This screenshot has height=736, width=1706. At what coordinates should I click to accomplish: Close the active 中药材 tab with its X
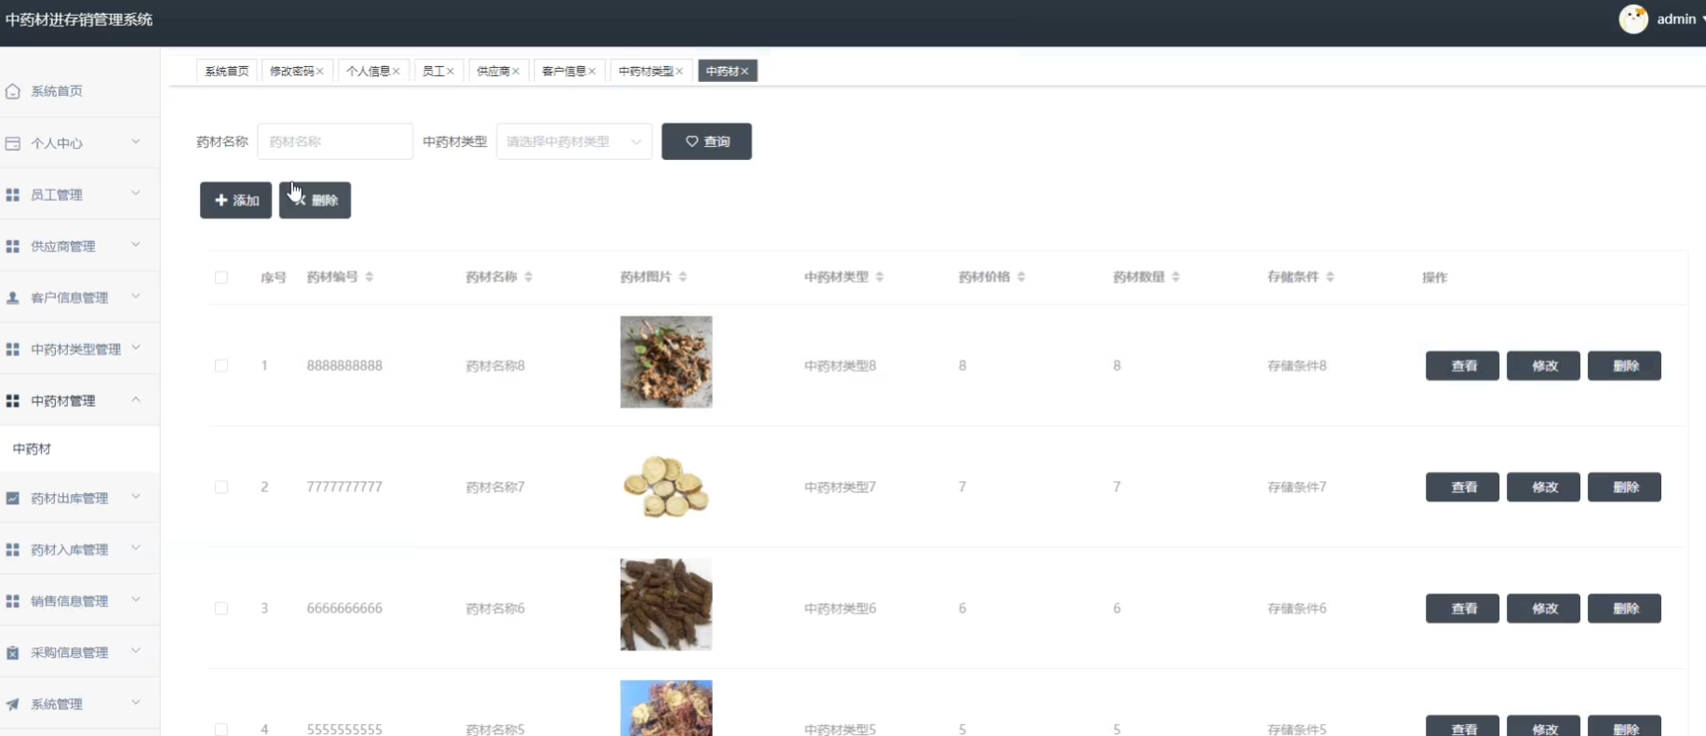(745, 72)
